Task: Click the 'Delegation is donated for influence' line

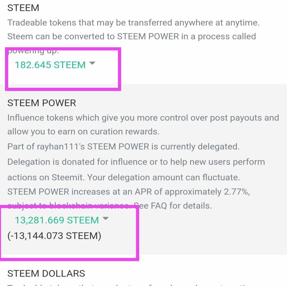Action: click(x=136, y=162)
